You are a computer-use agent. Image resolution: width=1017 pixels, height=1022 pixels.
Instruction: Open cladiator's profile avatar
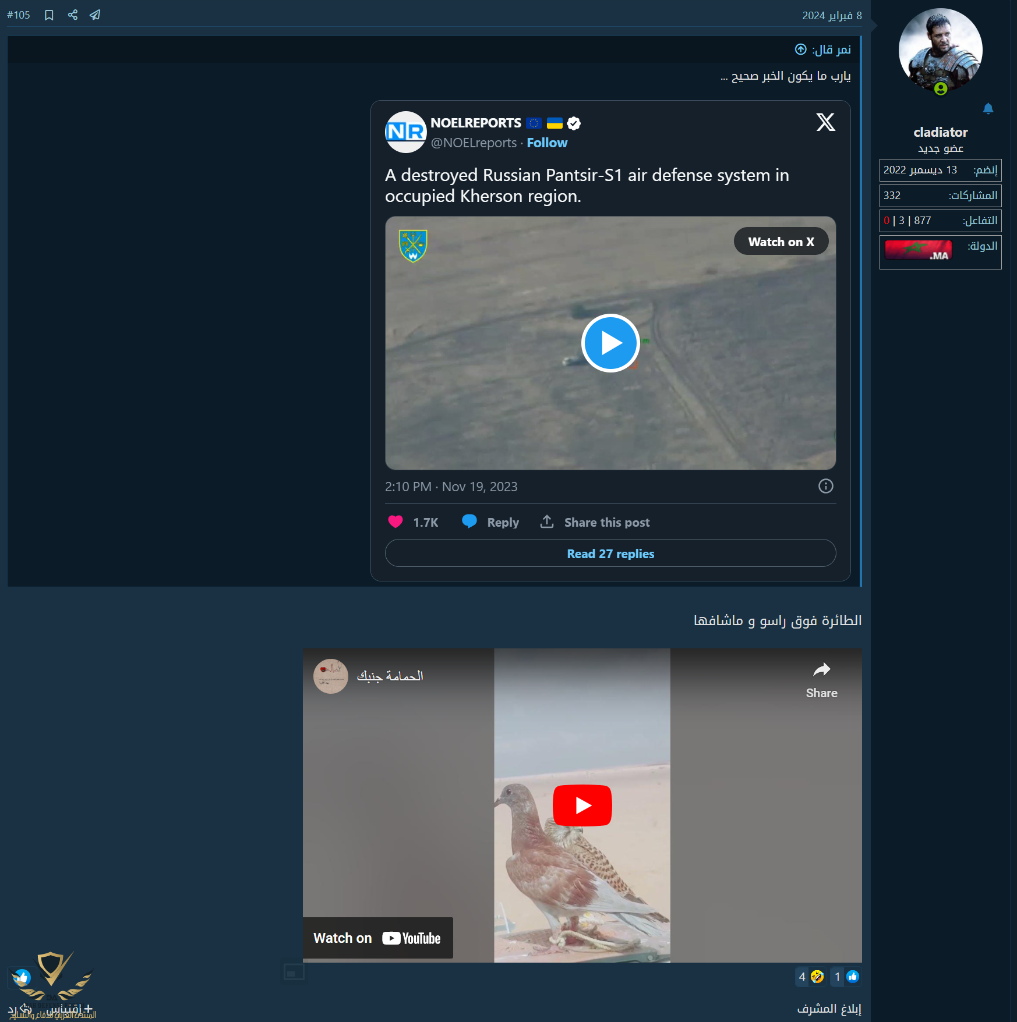click(940, 51)
